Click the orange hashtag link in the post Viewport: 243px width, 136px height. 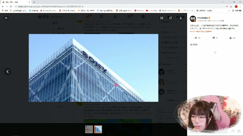coord(201,31)
